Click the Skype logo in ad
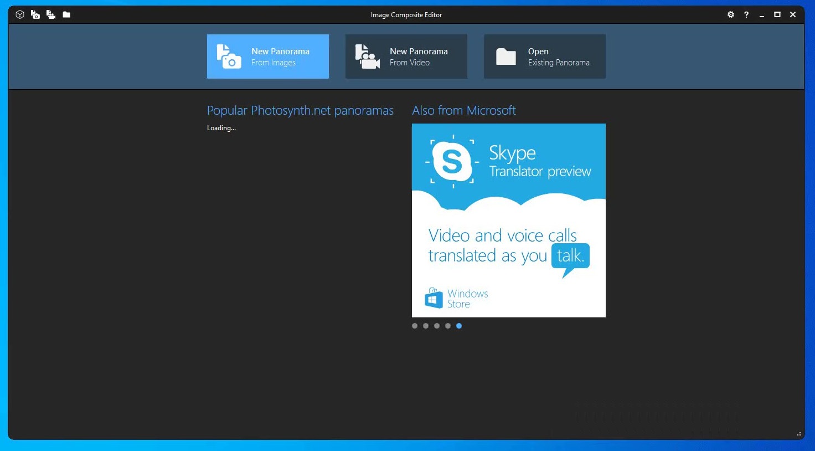815x451 pixels. [x=452, y=161]
